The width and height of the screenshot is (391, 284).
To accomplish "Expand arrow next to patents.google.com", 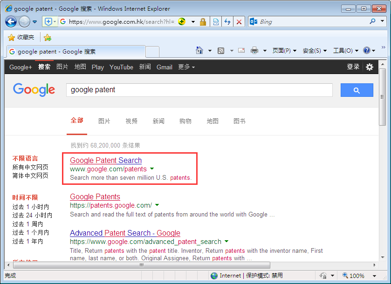I will click(157, 205).
